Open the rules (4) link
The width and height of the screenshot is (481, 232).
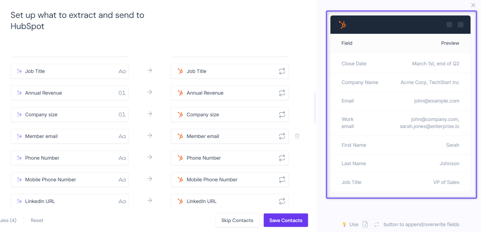pyautogui.click(x=8, y=220)
